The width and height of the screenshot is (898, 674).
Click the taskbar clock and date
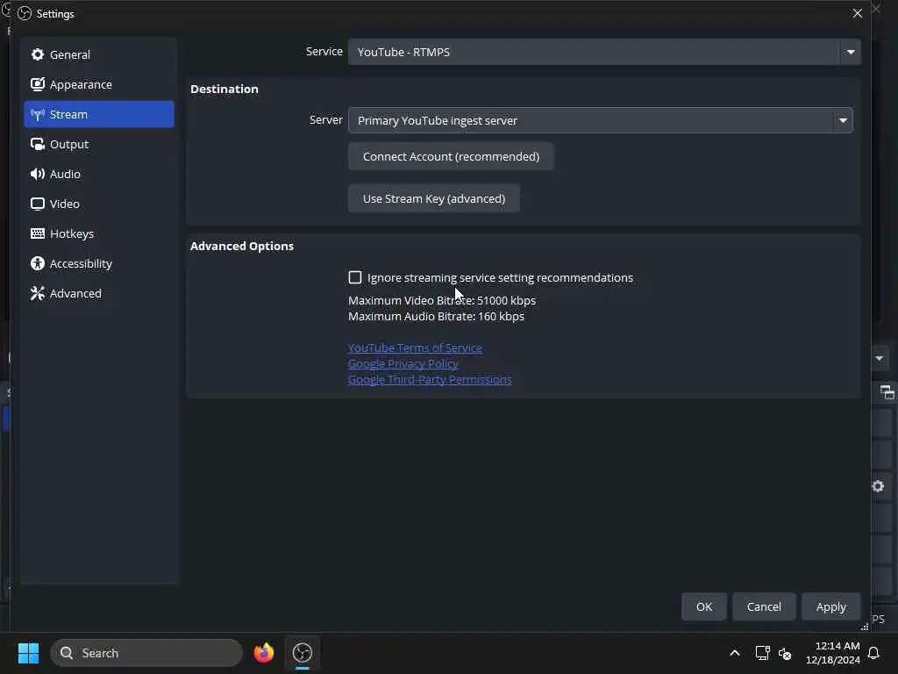pos(833,653)
